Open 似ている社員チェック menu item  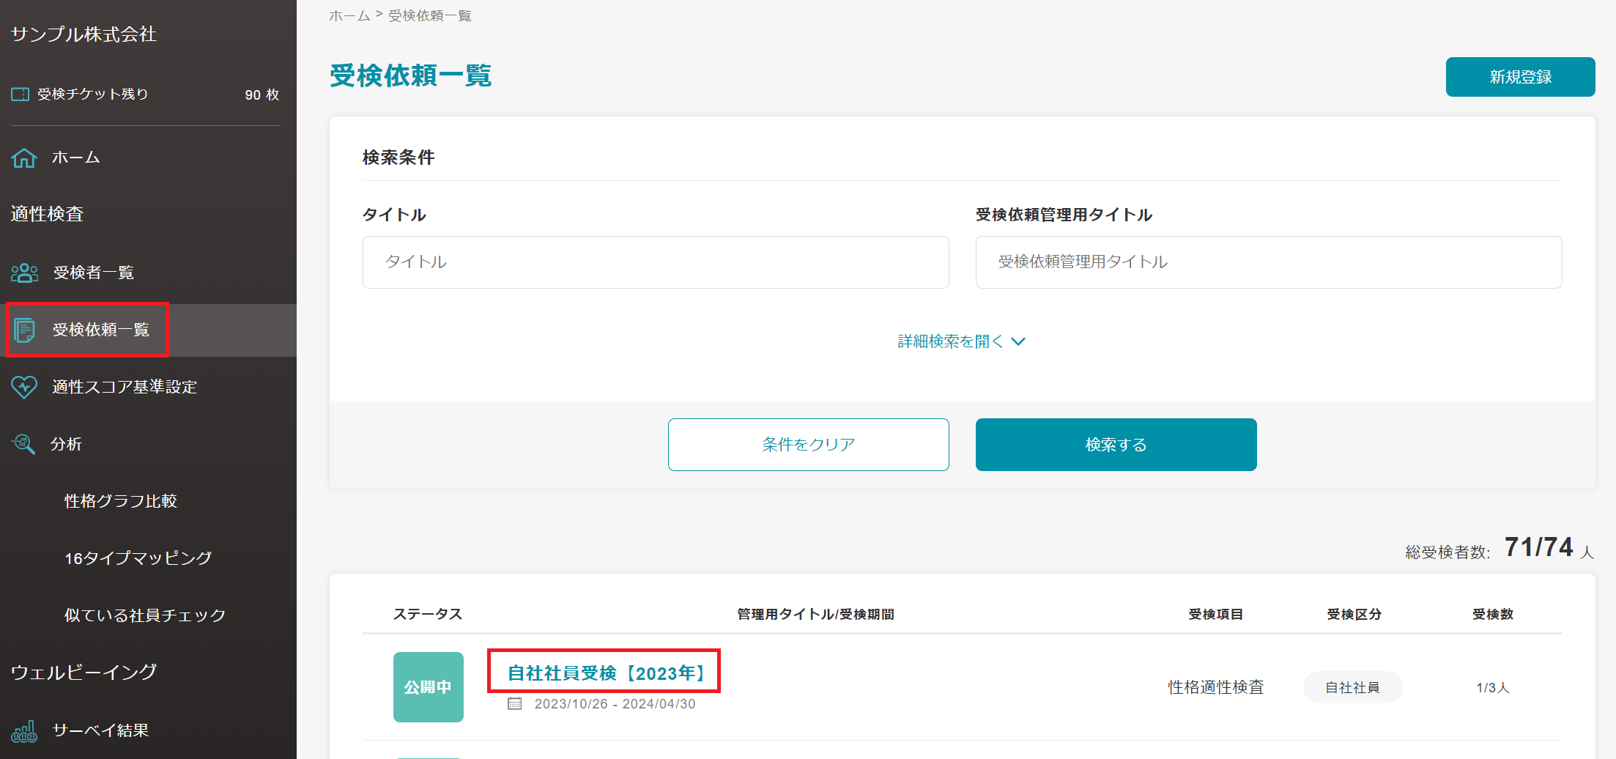click(x=144, y=615)
